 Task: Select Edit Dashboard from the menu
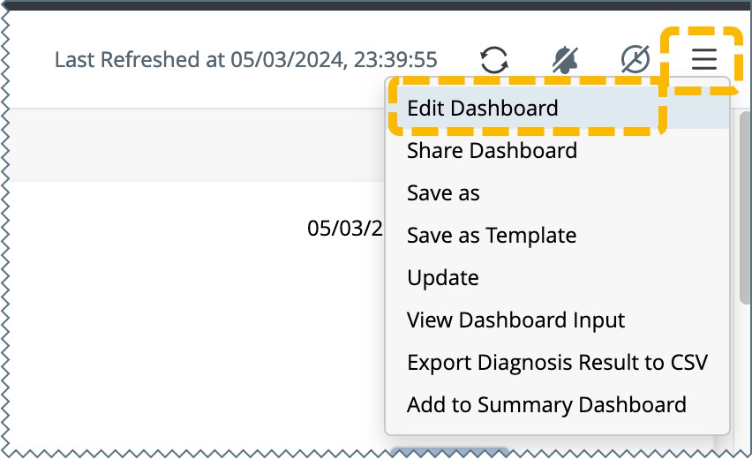483,109
